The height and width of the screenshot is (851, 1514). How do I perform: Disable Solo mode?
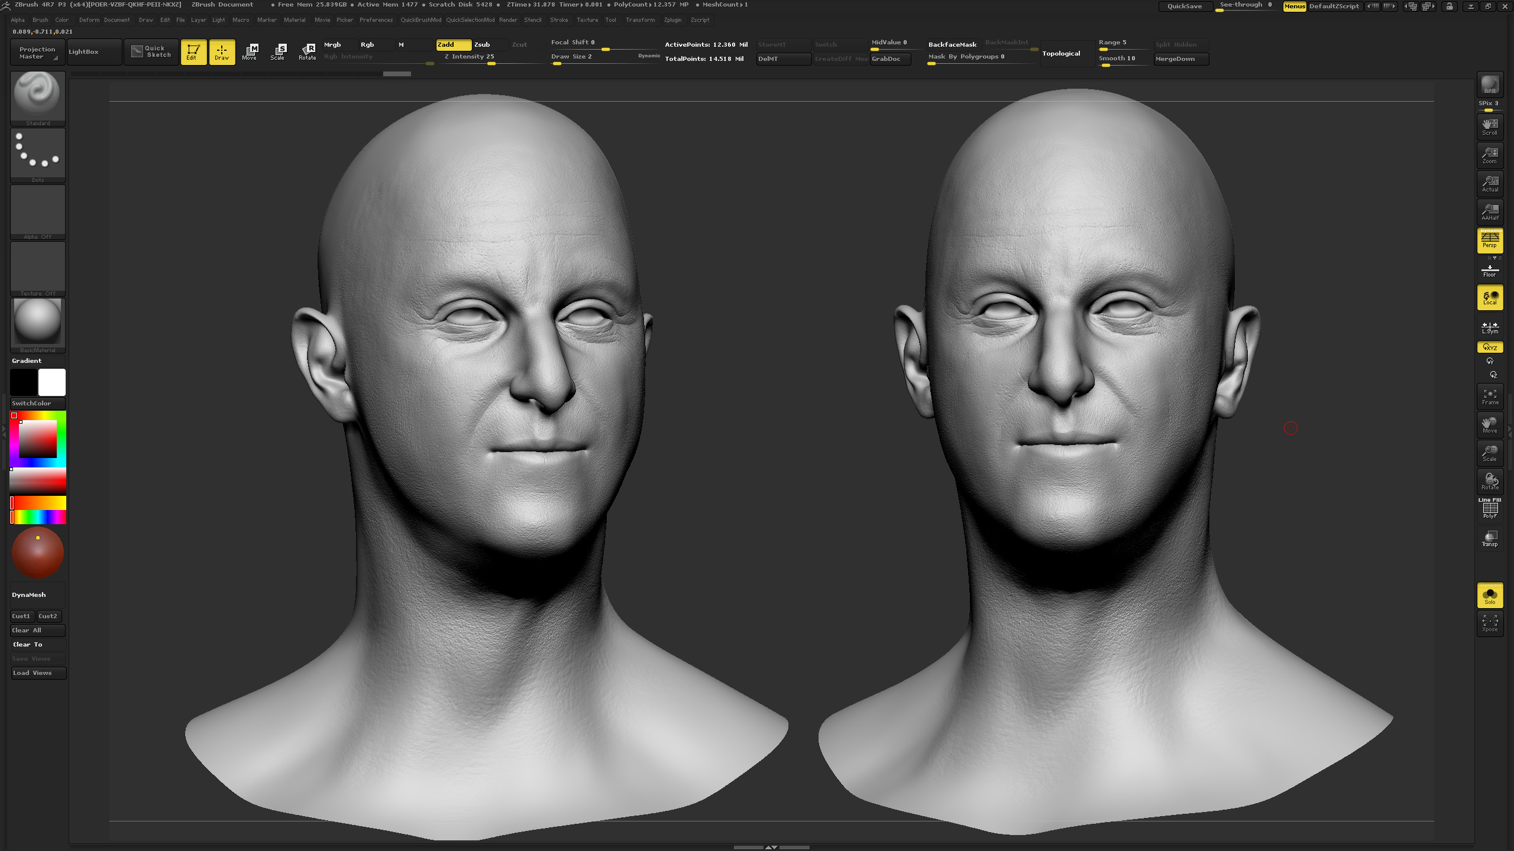1490,595
